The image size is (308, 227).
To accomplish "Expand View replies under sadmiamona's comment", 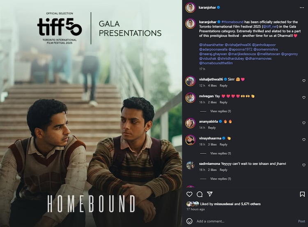I will (221, 179).
